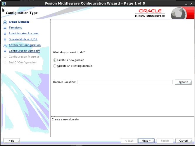The height and width of the screenshot is (146, 195).
Task: Click the Configuration Type heading
Action: (22, 13)
